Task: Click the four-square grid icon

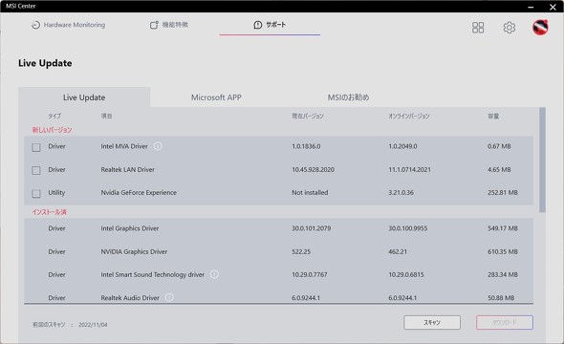Action: 478,28
